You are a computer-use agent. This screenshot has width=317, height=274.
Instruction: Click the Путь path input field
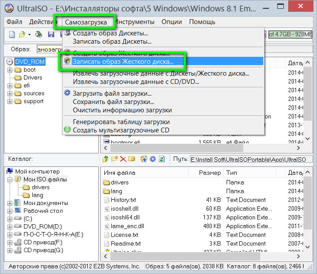point(252,159)
